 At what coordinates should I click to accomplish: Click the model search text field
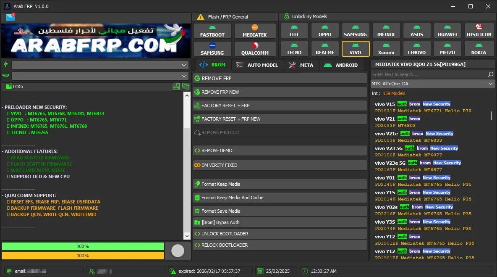pyautogui.click(x=428, y=74)
